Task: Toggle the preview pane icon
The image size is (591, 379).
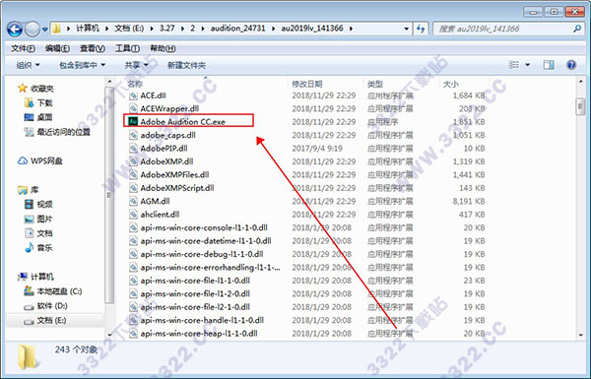Action: tap(549, 65)
